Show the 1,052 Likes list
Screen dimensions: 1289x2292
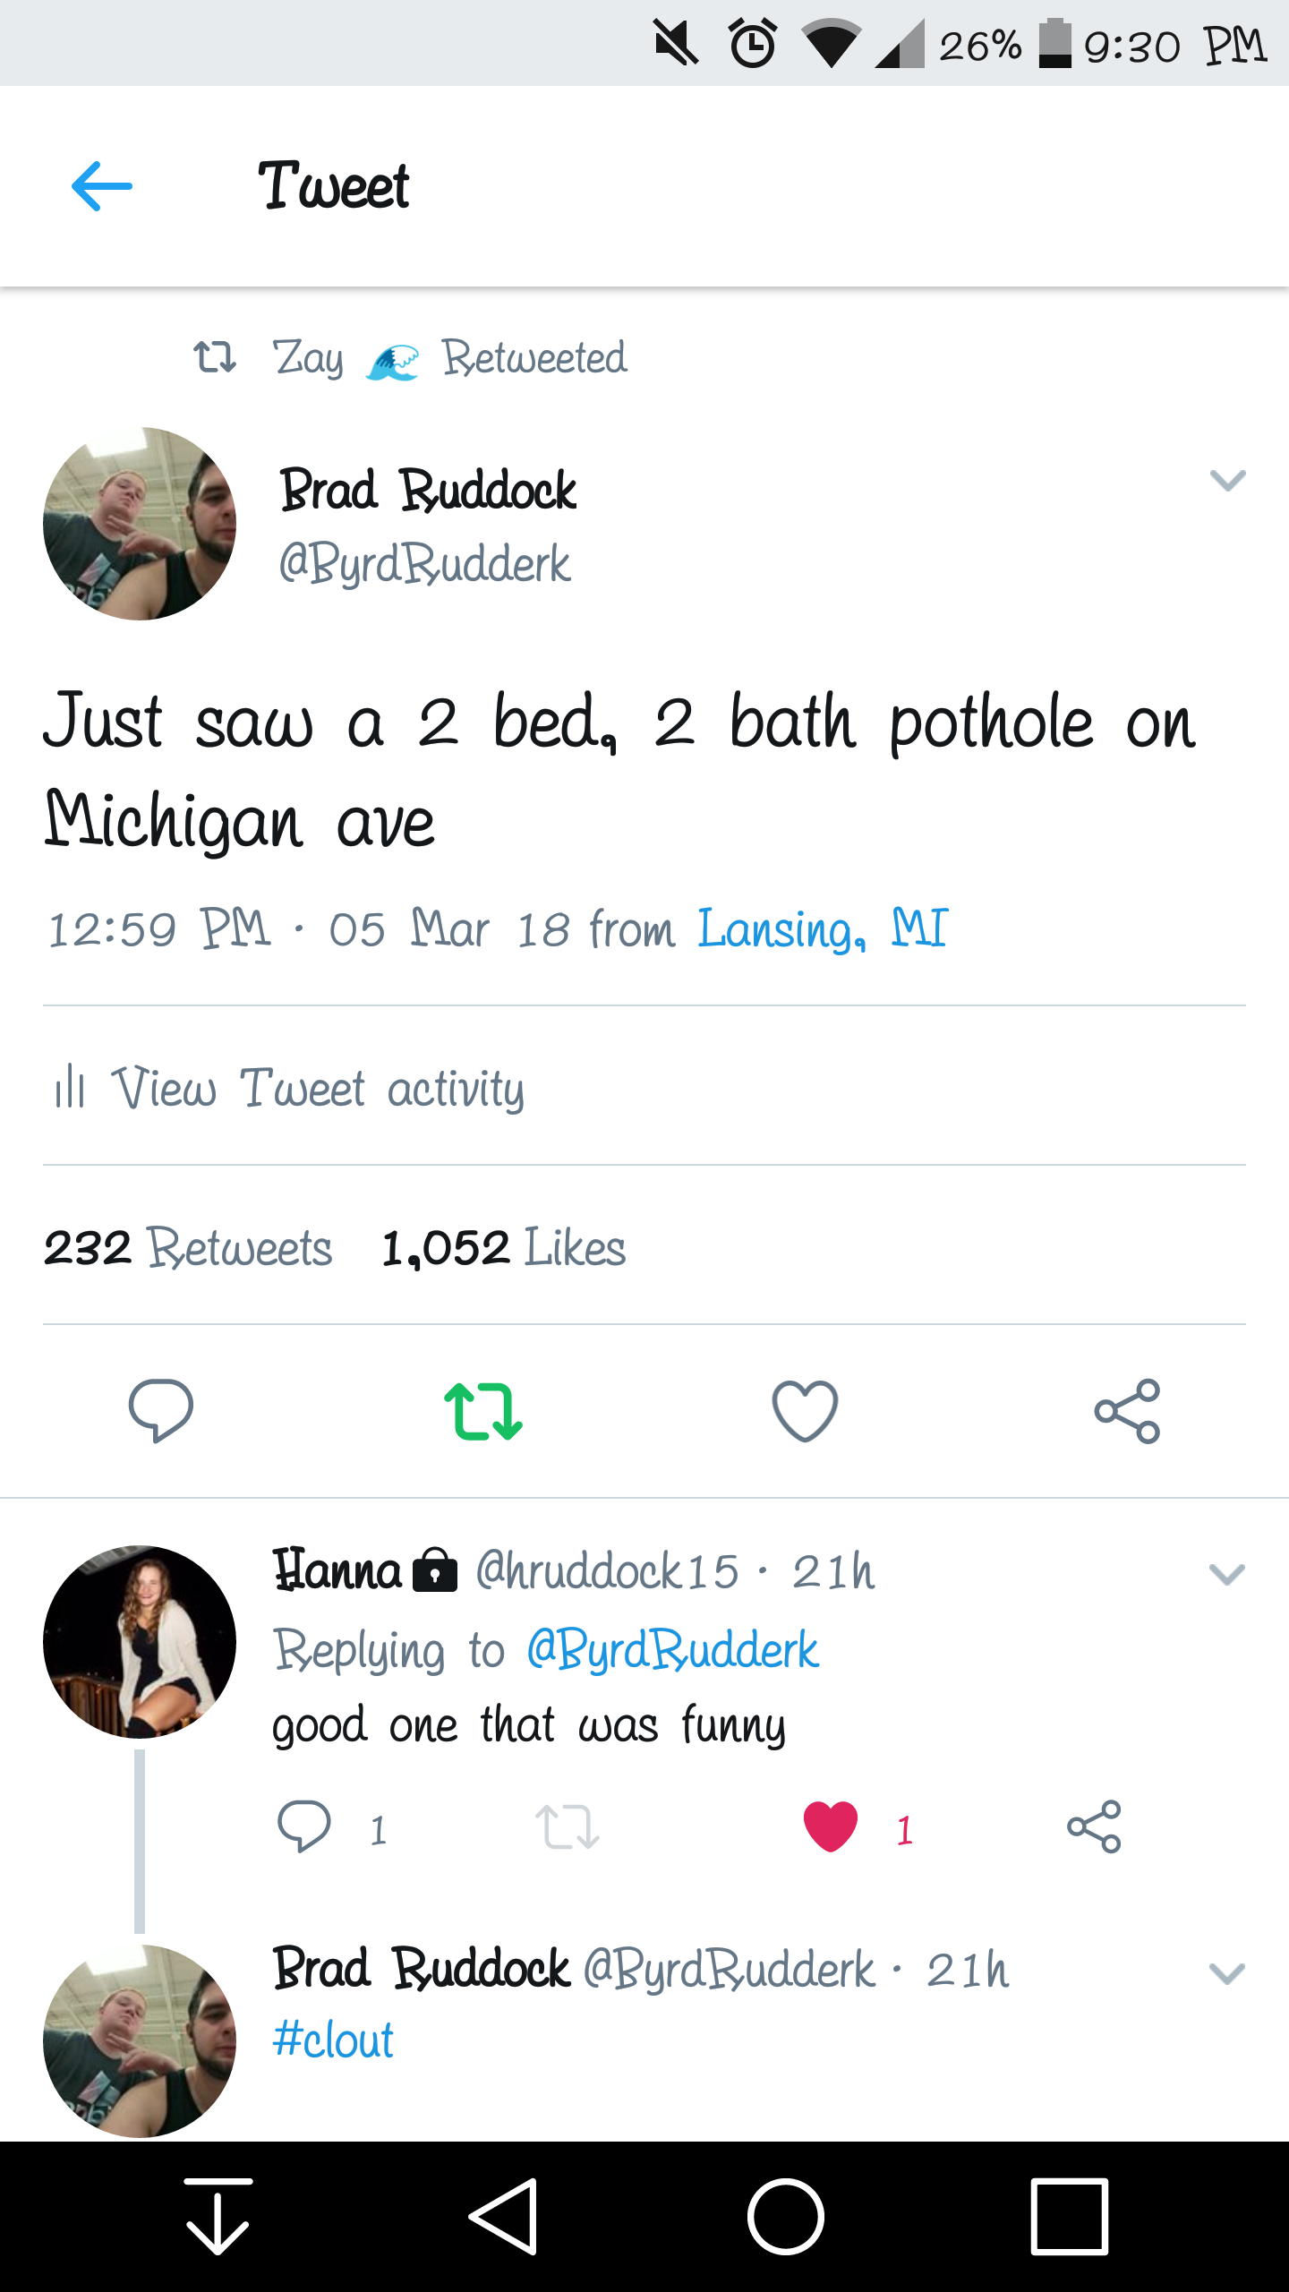point(504,1247)
